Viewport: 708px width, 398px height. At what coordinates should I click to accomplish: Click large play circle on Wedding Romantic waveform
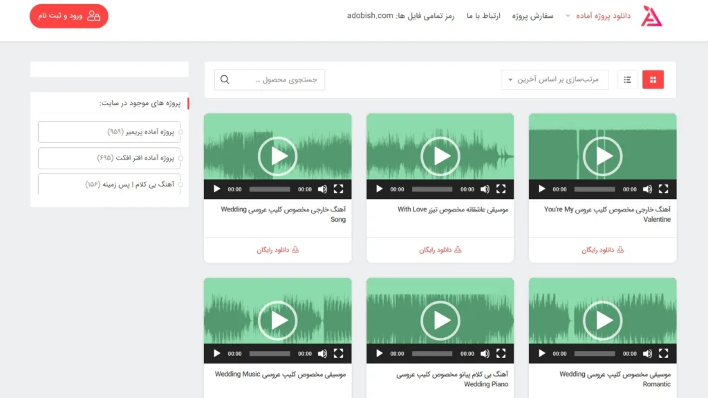pyautogui.click(x=603, y=321)
